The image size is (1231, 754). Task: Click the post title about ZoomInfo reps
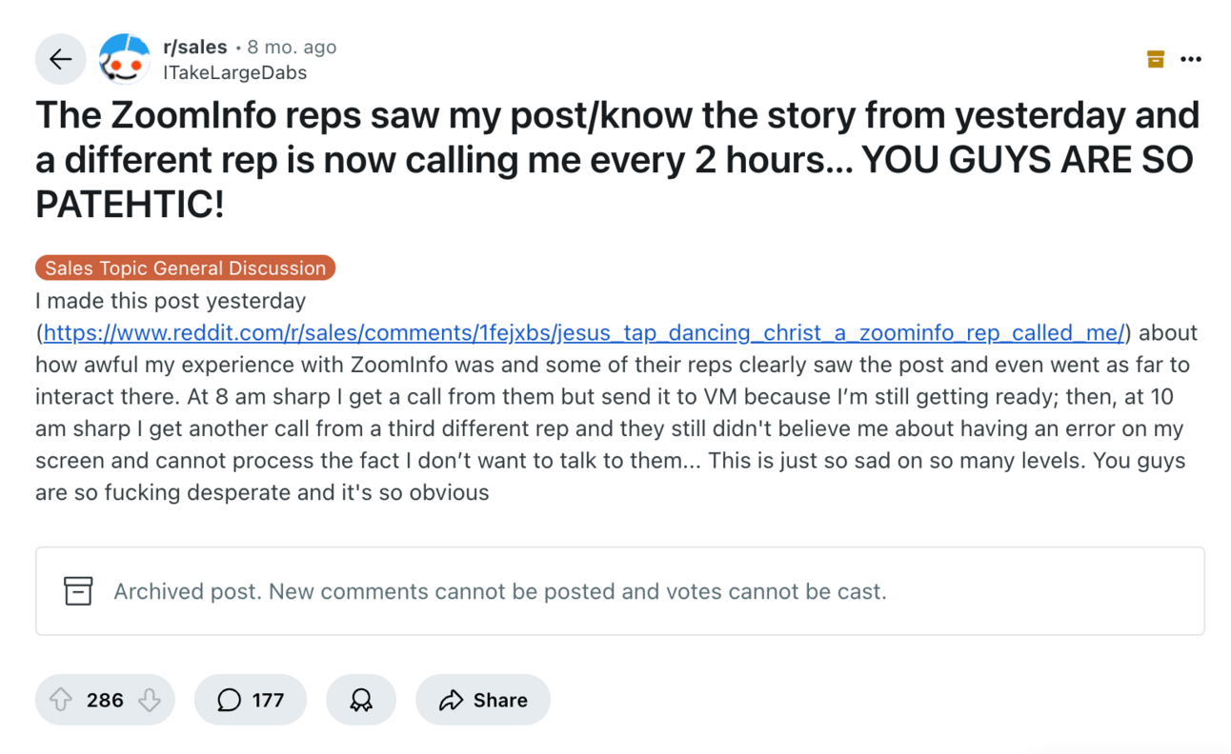(615, 159)
